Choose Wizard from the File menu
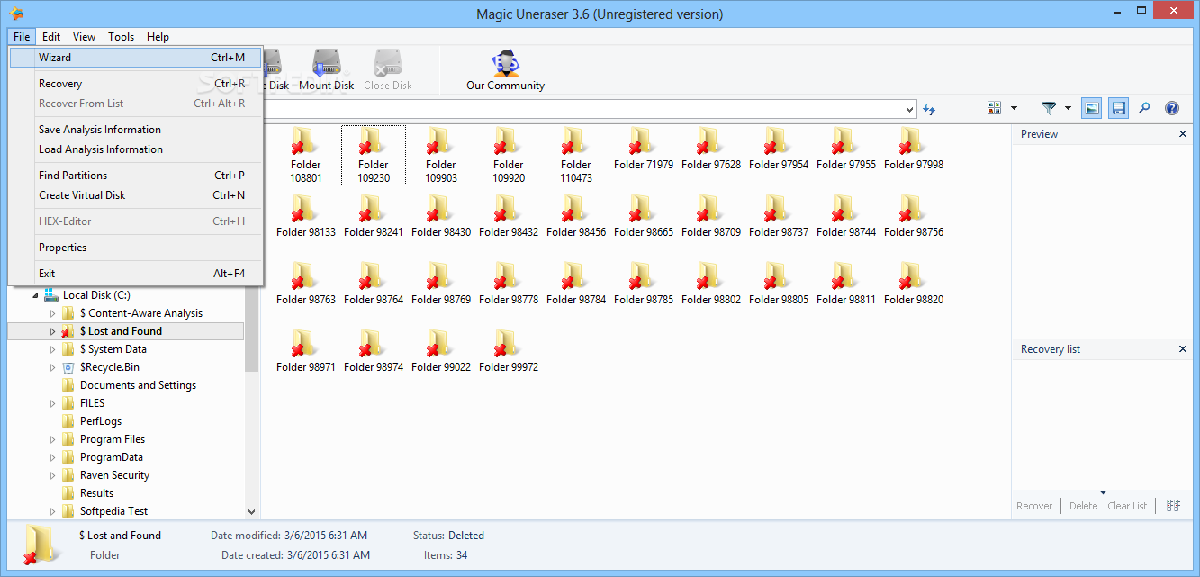Screen dimensions: 1200x577 (x=136, y=58)
